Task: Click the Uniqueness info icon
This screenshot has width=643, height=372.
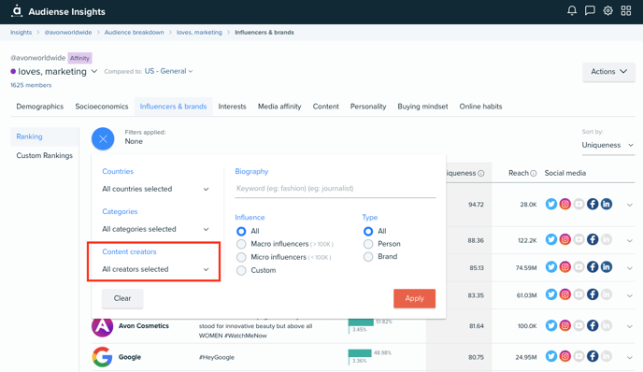Action: pyautogui.click(x=481, y=174)
